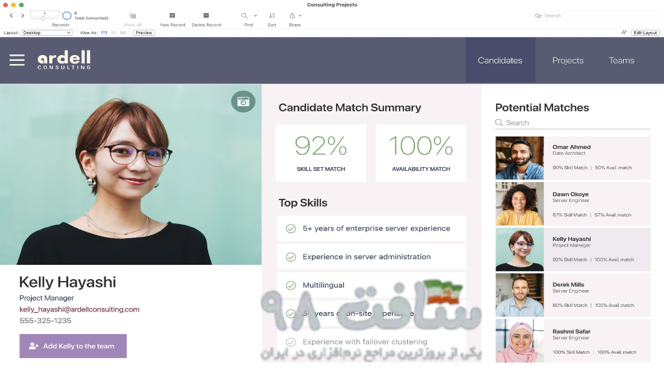Toggle check for server administration skill

(x=290, y=256)
